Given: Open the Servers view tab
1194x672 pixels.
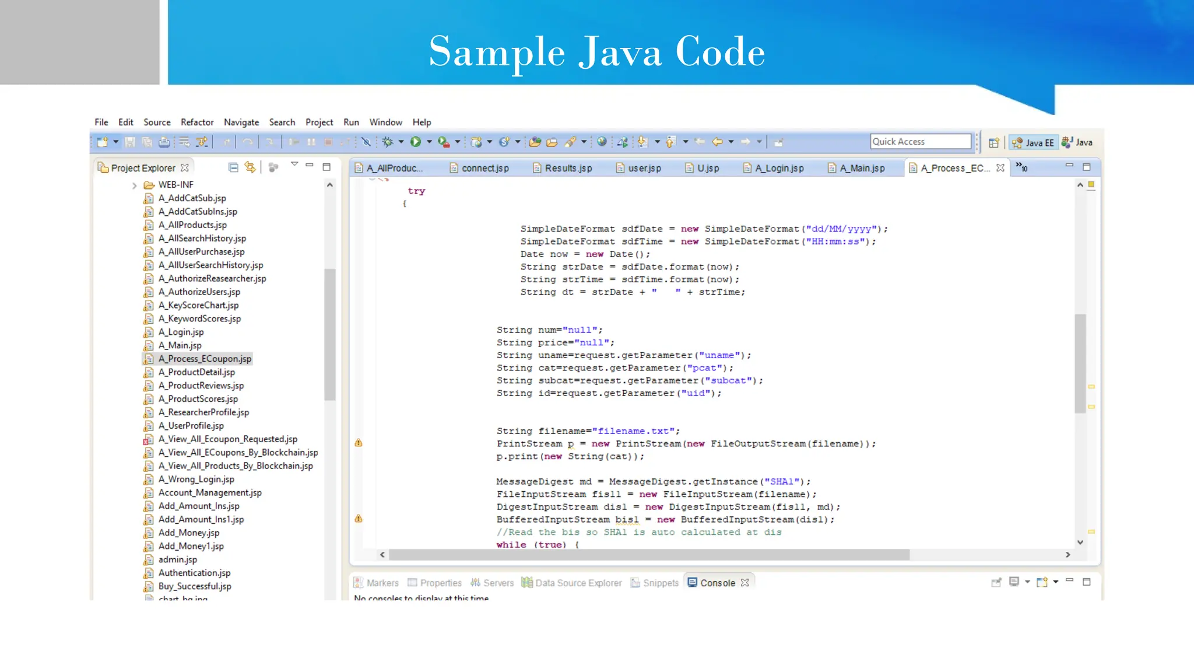Looking at the screenshot, I should [x=492, y=583].
